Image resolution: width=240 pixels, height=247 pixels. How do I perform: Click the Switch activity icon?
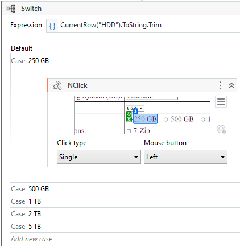[x=11, y=9]
